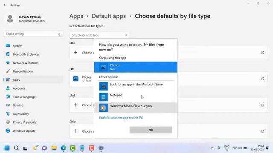
Task: Open Task View on taskbar
Action: click(26, 148)
